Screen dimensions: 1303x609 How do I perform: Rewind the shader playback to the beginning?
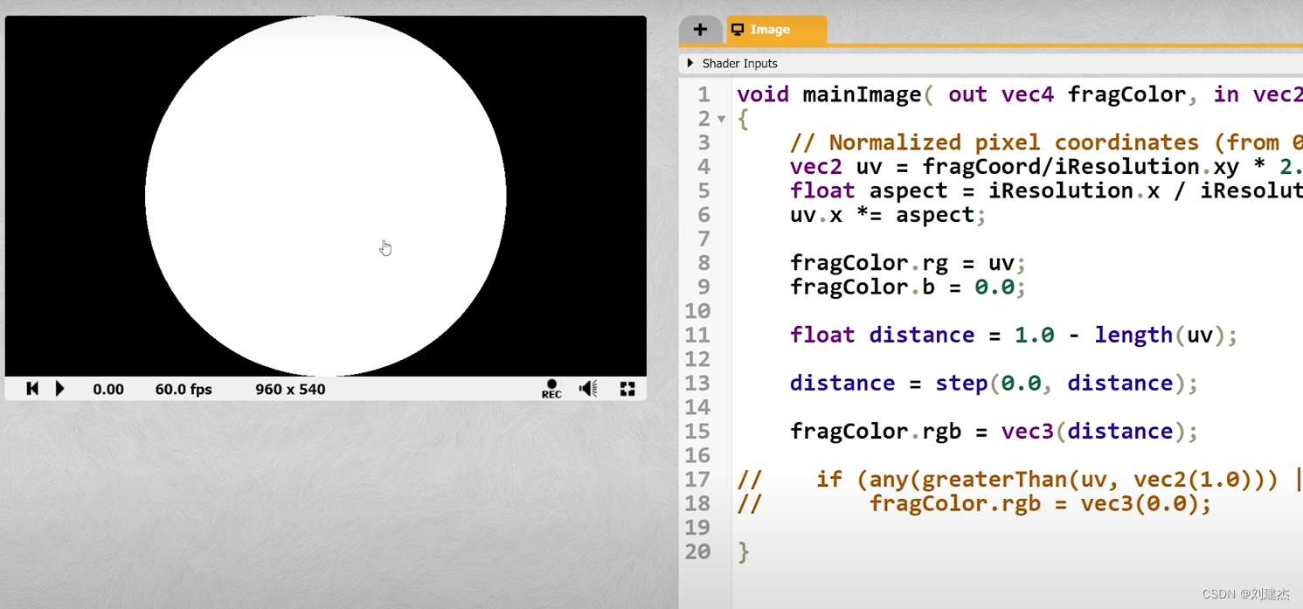[x=32, y=389]
